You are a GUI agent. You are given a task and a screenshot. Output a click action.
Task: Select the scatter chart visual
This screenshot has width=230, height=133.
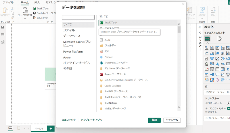coord(217,59)
